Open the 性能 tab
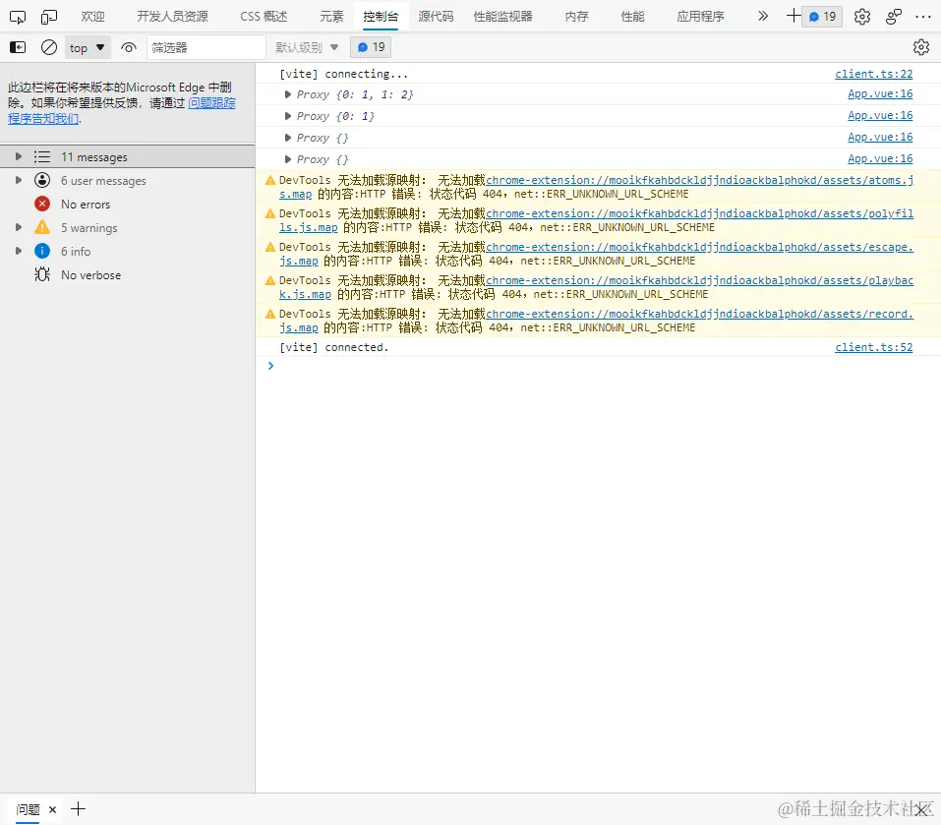The image size is (941, 825). [632, 16]
